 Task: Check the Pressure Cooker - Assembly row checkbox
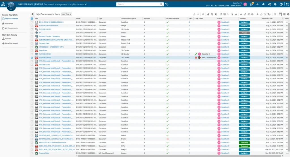tap(32, 36)
